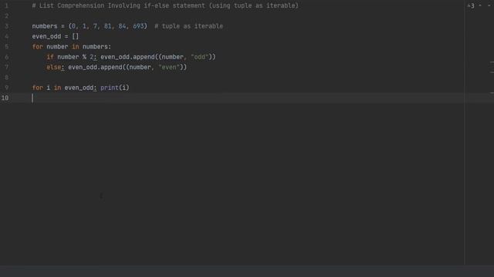Screen dimensions: 494x277
Task: Click the 'for number in numbers:' line
Action: coord(72,47)
